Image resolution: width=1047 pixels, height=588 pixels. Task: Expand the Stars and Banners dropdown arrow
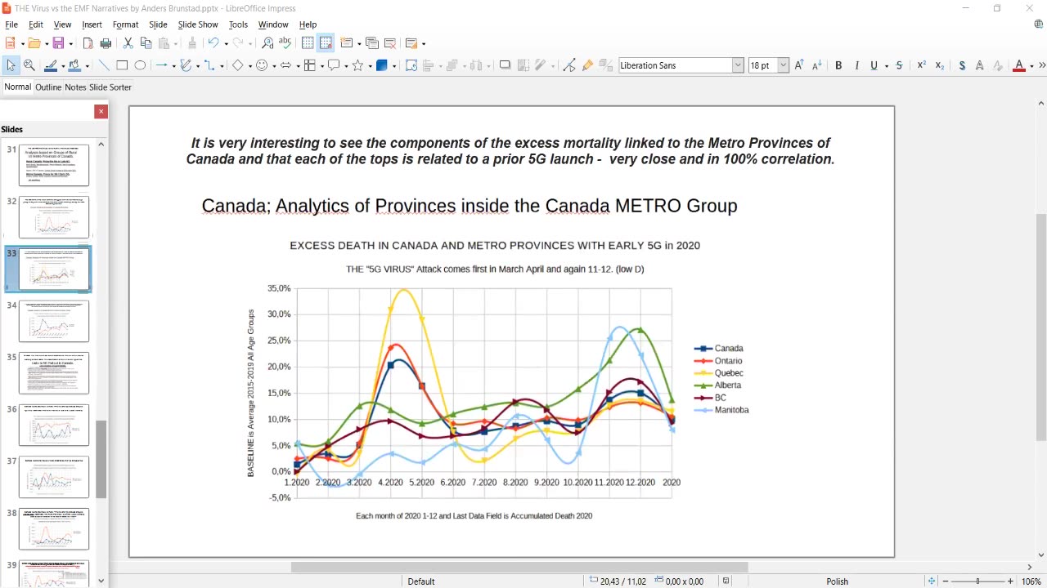click(x=370, y=66)
